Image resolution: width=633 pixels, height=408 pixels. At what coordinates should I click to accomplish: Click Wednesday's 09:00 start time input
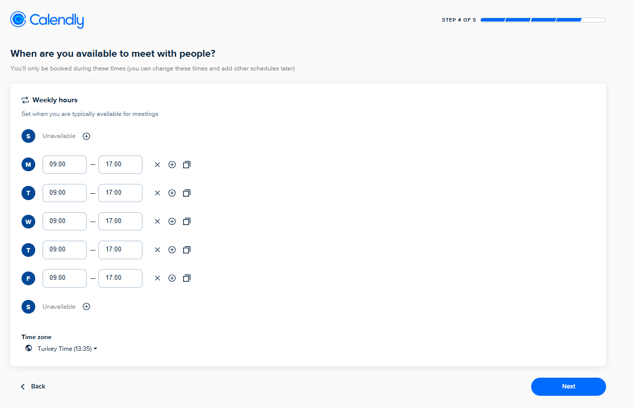64,222
